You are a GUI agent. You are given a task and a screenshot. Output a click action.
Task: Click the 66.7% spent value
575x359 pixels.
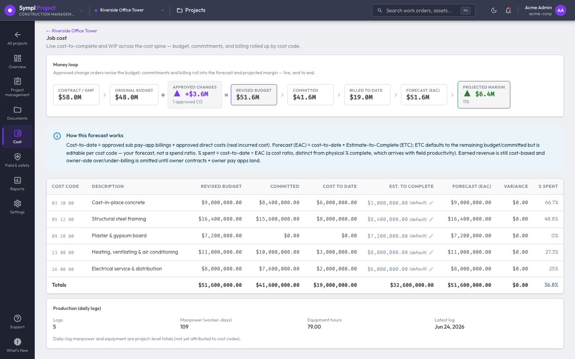551,203
